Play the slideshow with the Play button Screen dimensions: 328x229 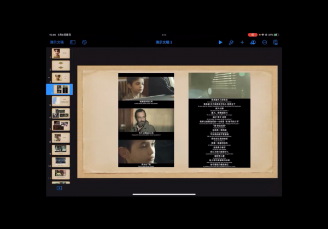pyautogui.click(x=220, y=42)
